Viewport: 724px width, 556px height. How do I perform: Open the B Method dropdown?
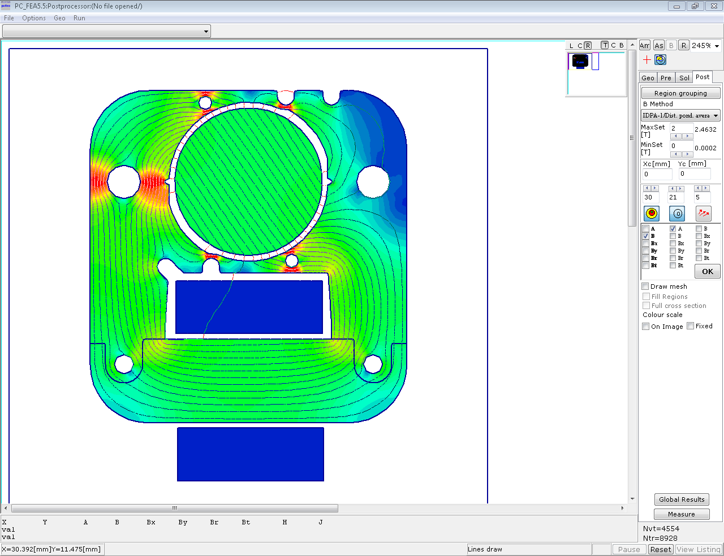pos(680,115)
